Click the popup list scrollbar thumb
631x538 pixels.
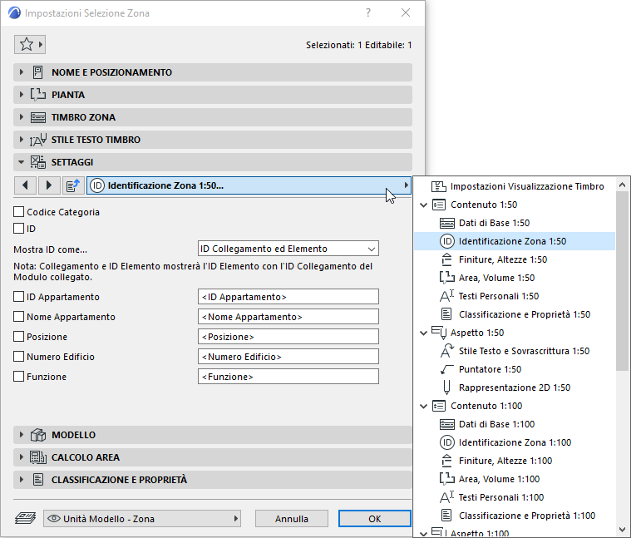[622, 281]
